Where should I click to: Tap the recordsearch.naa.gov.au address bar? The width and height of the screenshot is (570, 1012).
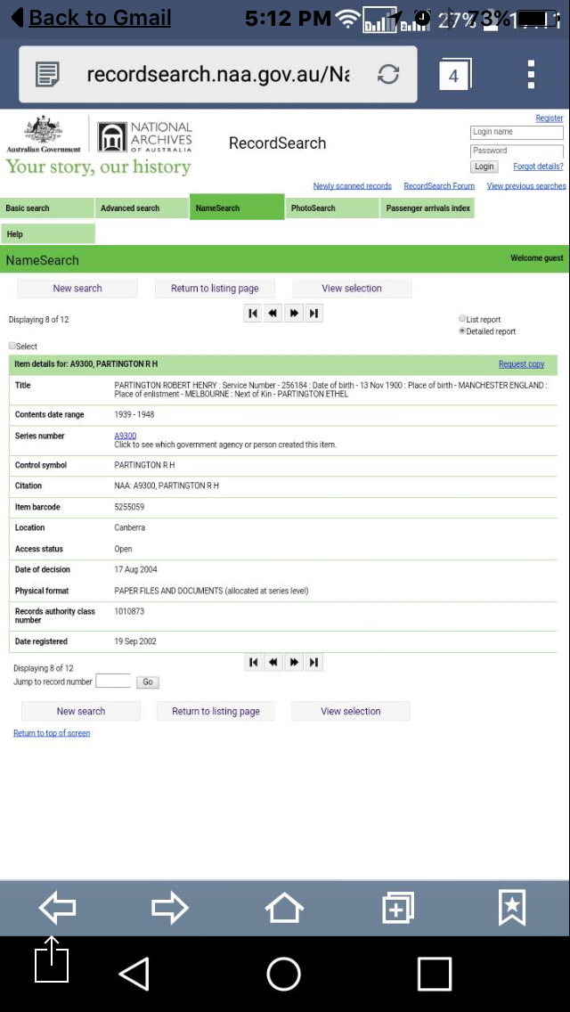(218, 74)
